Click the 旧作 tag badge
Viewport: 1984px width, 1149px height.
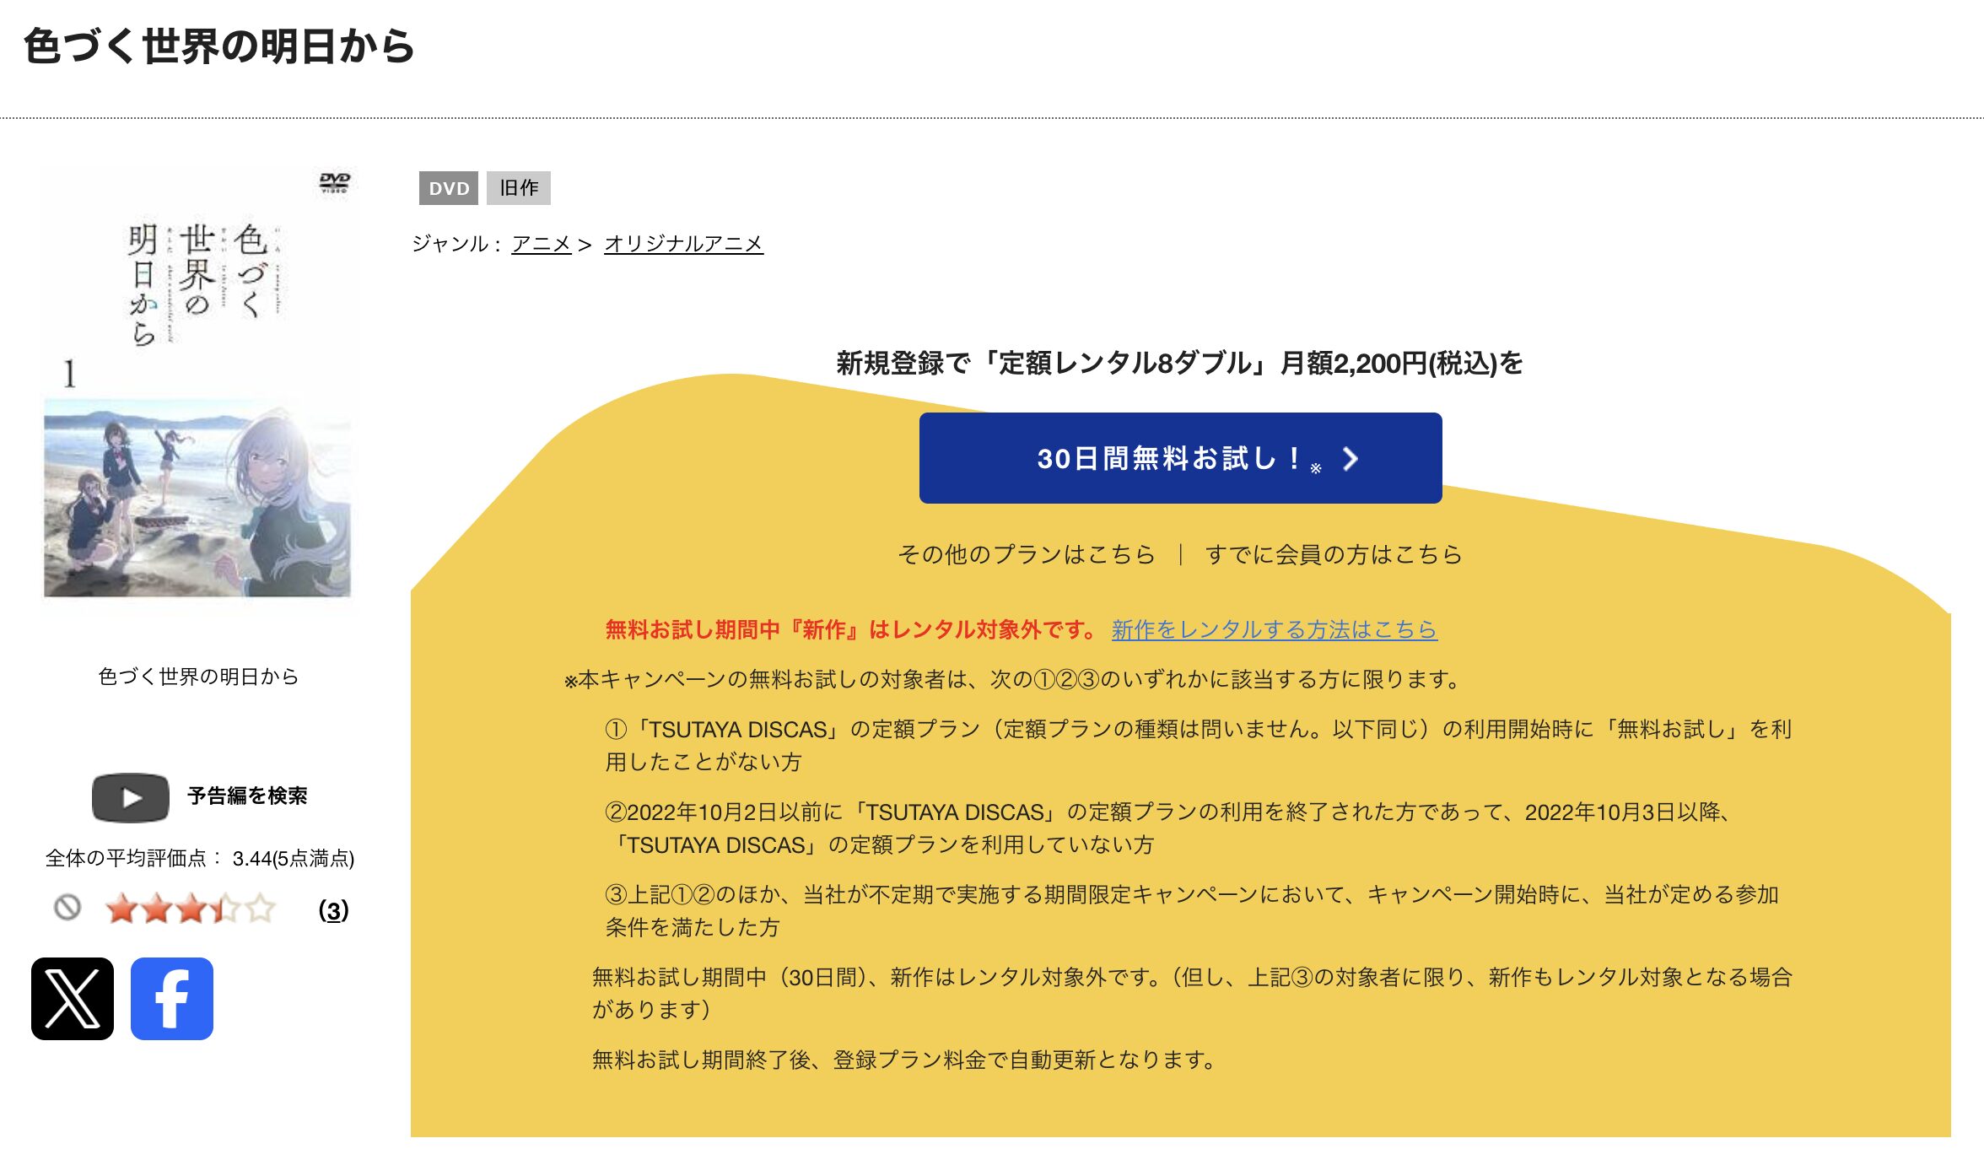pyautogui.click(x=519, y=188)
